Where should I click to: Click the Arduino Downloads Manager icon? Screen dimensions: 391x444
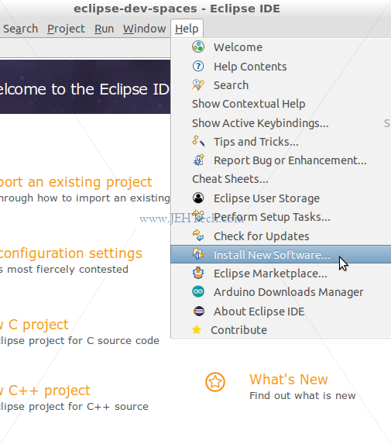pos(198,291)
